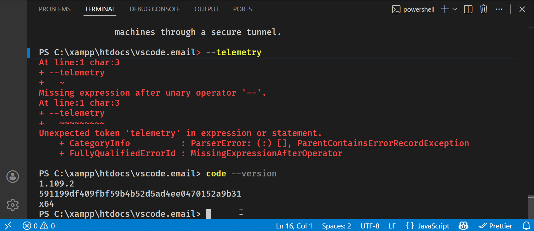534x231 pixels.
Task: Open the Accounts icon in the activity bar
Action: (x=13, y=177)
